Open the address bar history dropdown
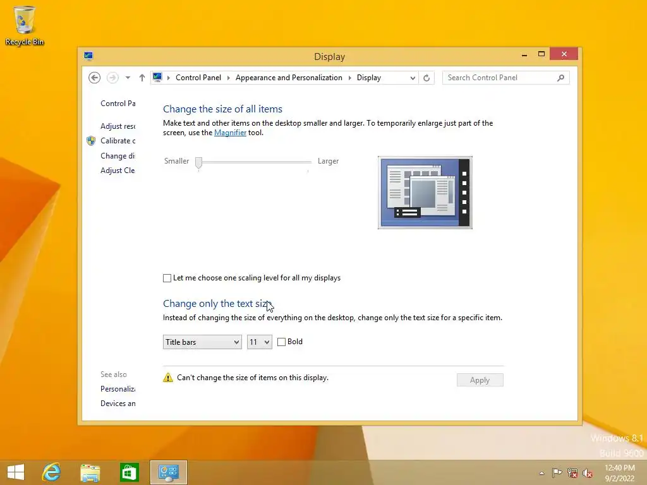 click(x=412, y=78)
